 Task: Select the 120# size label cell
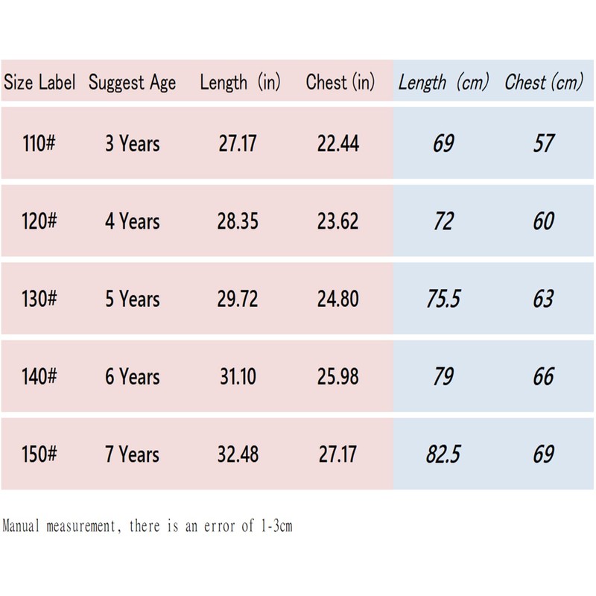[39, 221]
